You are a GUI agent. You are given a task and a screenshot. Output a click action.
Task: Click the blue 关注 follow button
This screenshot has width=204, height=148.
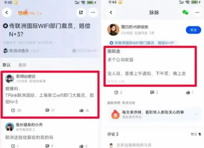click(193, 30)
